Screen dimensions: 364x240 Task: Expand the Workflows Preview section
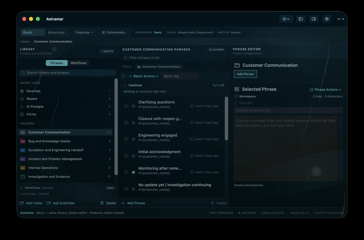pos(21,188)
